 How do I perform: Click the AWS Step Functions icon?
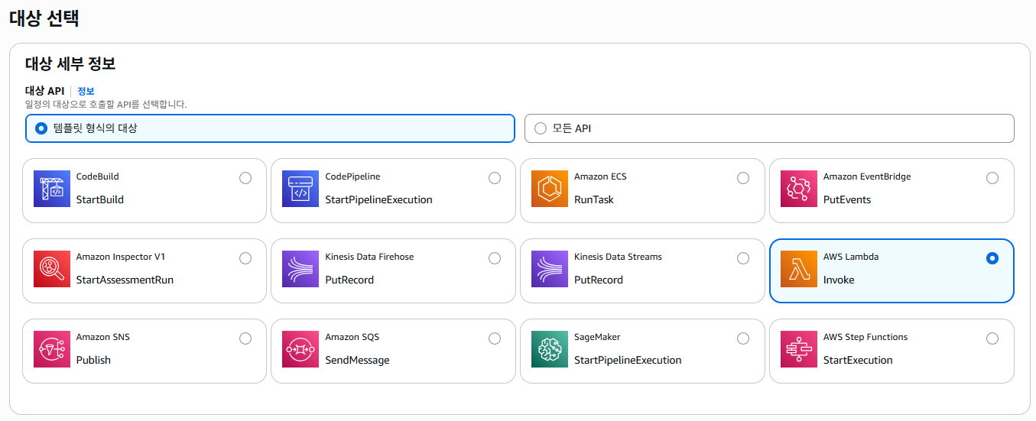[x=799, y=349]
